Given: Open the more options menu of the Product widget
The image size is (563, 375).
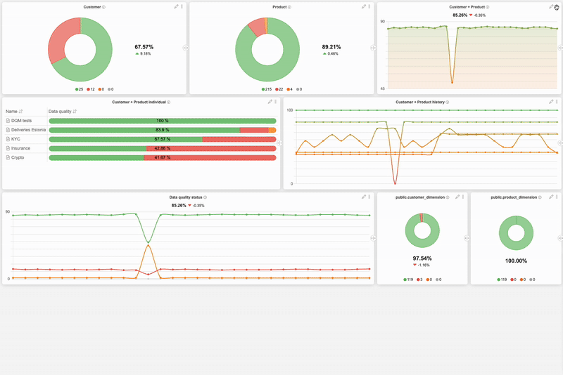Looking at the screenshot, I should point(369,6).
